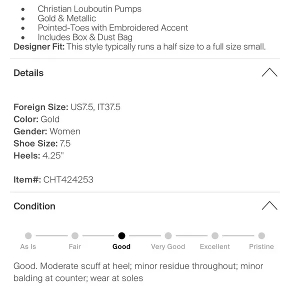
Task: Click the item number CHT424253
Action: (x=68, y=179)
